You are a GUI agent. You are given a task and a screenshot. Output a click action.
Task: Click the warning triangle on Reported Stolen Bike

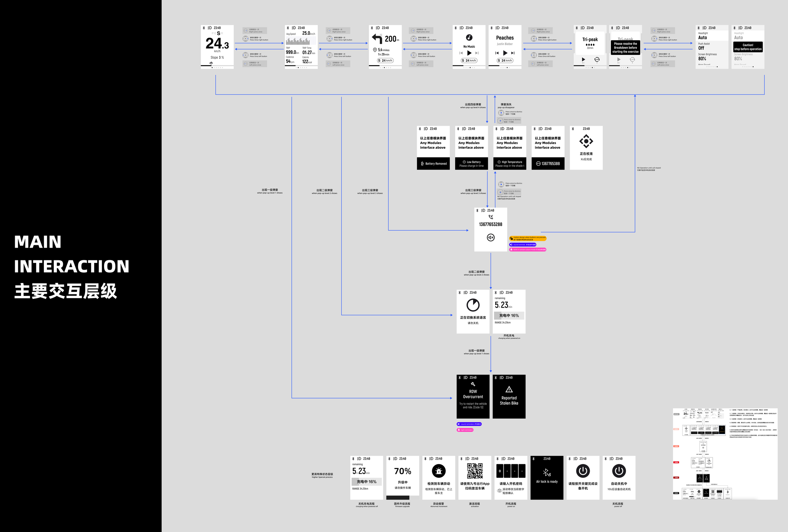click(x=509, y=389)
